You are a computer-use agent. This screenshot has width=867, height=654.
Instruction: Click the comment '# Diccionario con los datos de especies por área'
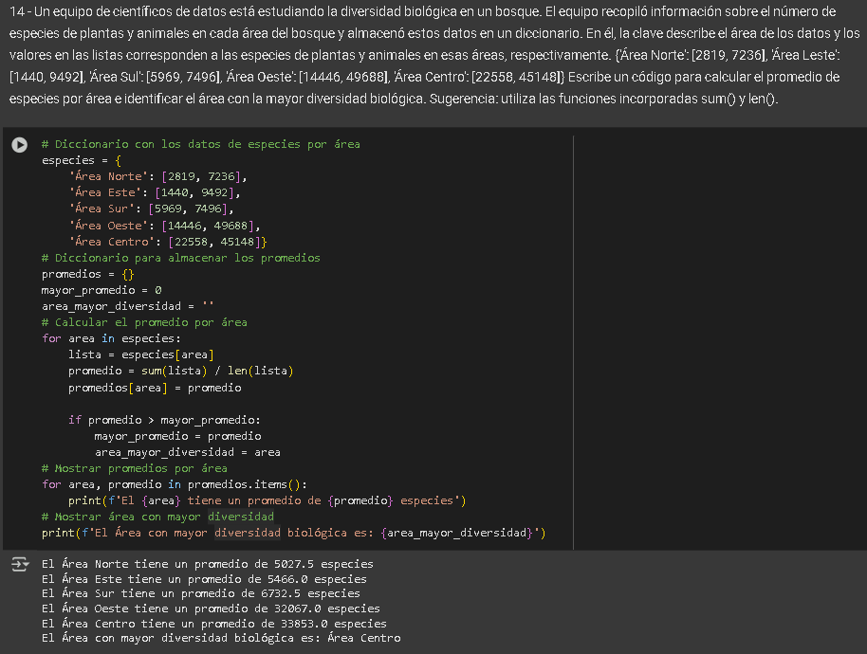click(201, 144)
